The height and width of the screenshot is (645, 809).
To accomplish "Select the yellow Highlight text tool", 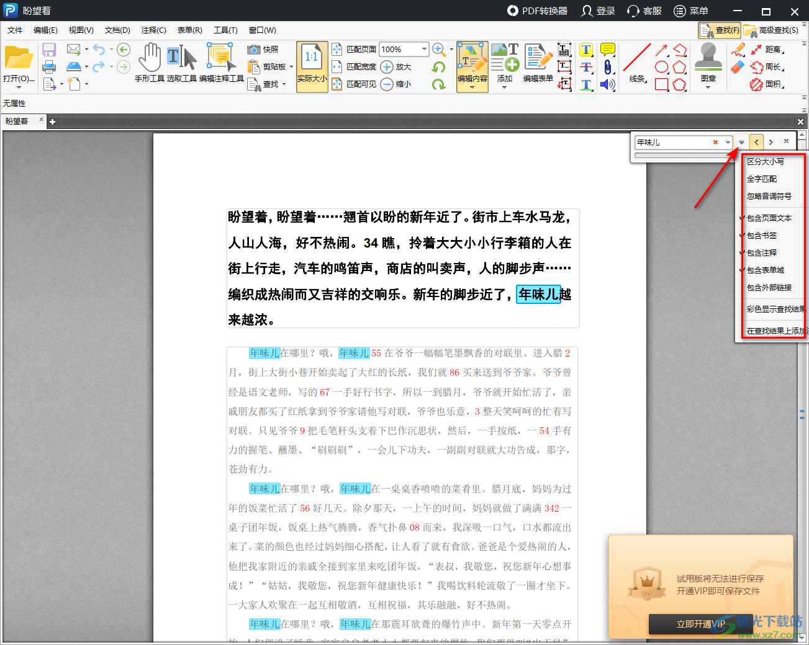I will [x=586, y=50].
